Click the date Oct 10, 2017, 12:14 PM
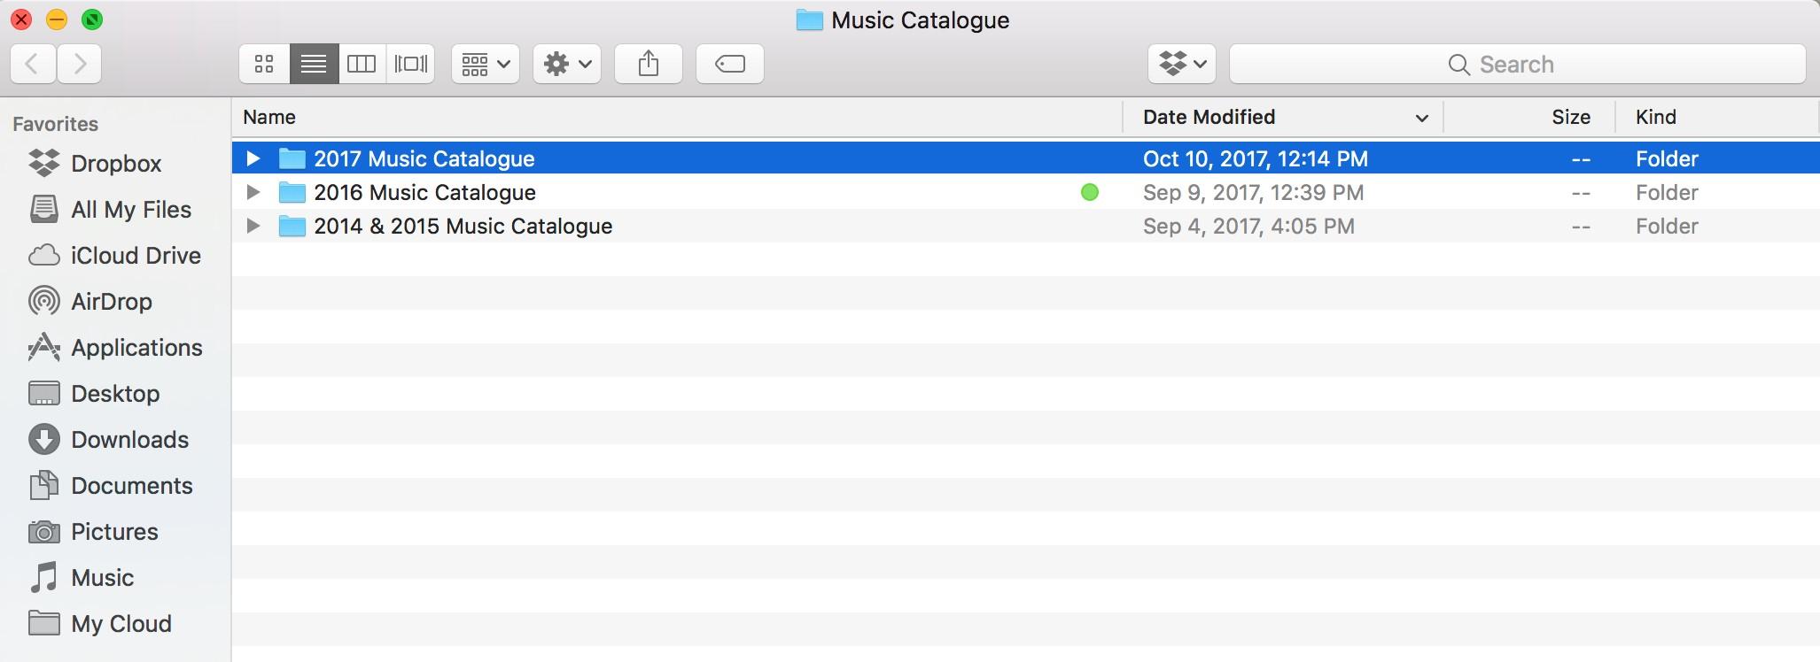 click(x=1256, y=158)
